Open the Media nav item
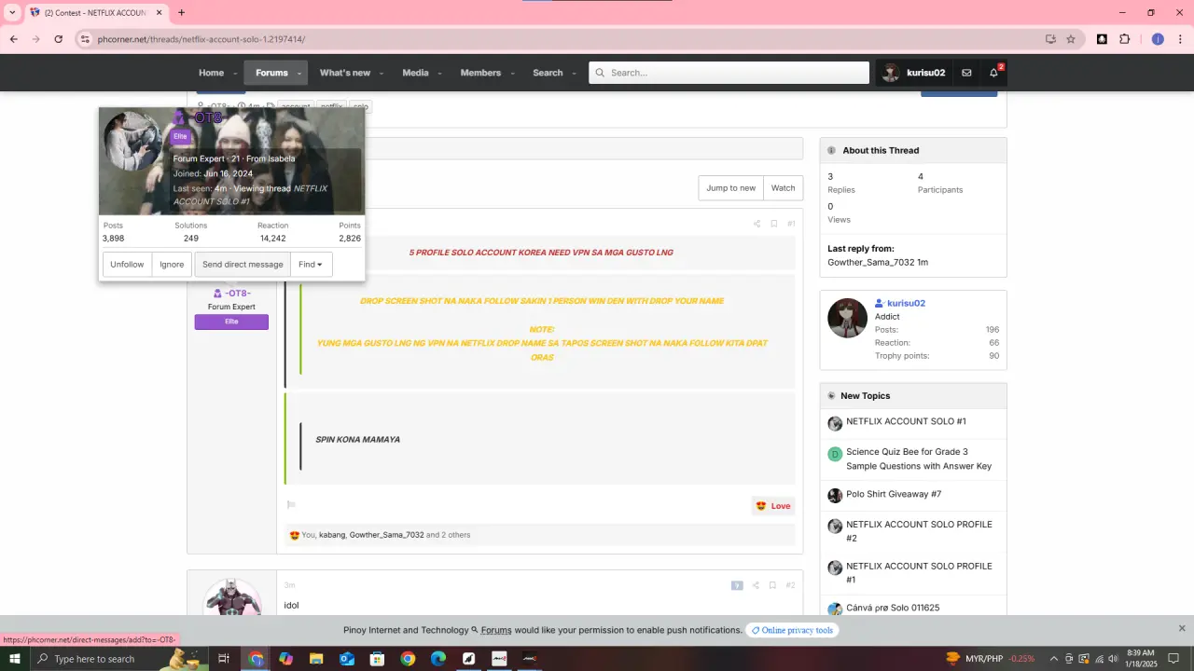The height and width of the screenshot is (671, 1194). point(415,73)
